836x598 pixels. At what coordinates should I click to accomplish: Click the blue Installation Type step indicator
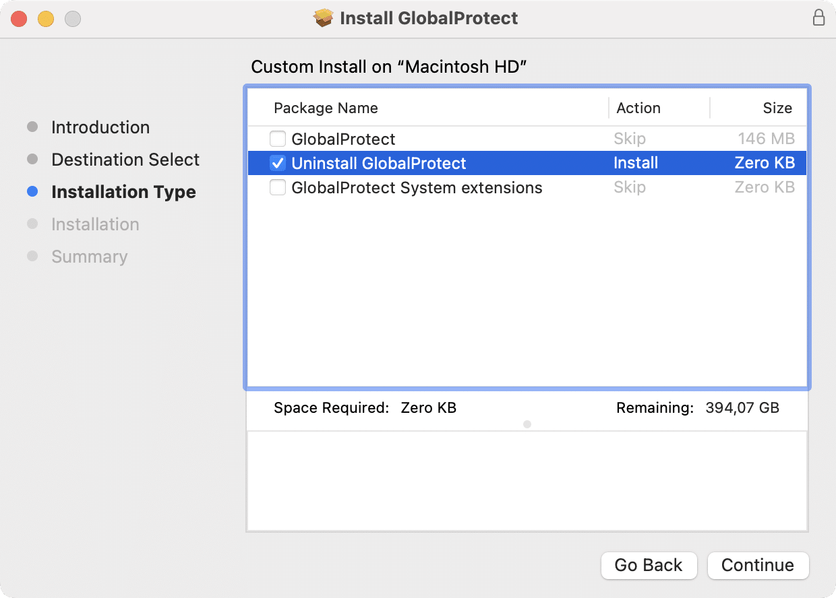tap(32, 191)
